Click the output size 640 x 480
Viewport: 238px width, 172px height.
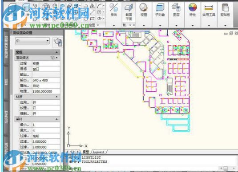(x=46, y=80)
